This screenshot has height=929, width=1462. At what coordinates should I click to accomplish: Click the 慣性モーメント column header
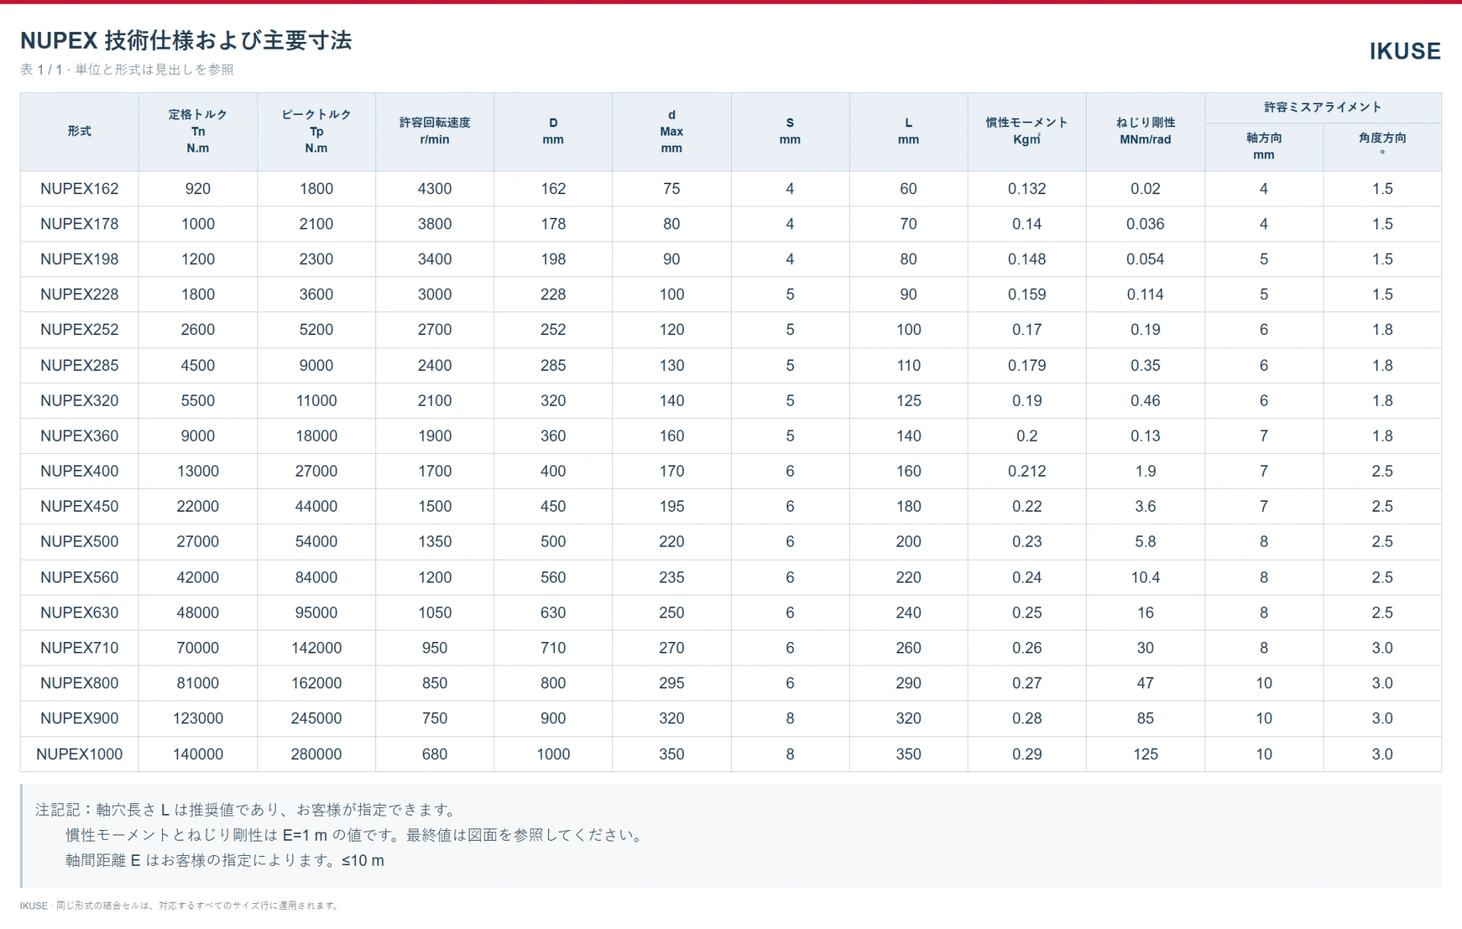coord(1026,131)
